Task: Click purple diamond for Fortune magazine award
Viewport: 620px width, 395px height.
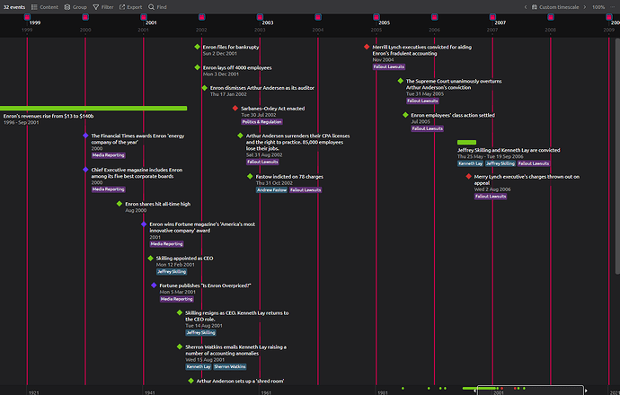Action: click(x=144, y=224)
